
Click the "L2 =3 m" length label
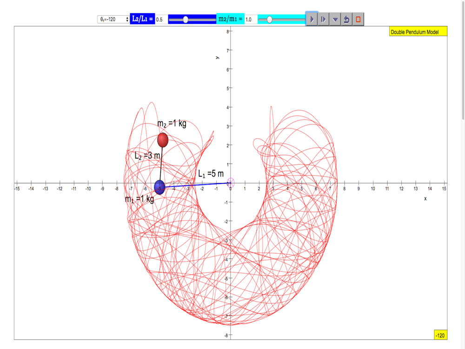click(147, 155)
